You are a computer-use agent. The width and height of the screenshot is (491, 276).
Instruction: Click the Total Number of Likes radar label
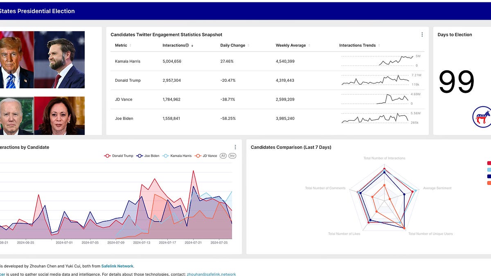pos(344,234)
